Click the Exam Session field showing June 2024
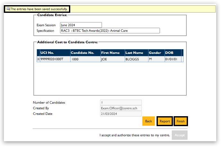The image size is (222, 147). [x=81, y=25]
